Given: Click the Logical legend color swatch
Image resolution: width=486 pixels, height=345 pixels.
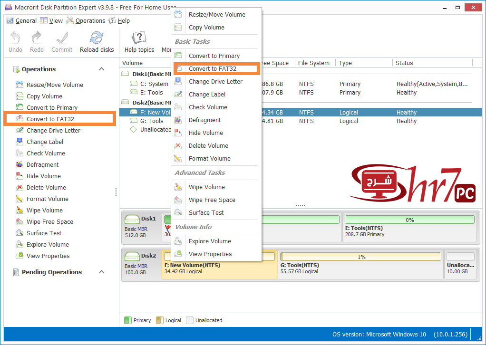Looking at the screenshot, I should tap(160, 320).
